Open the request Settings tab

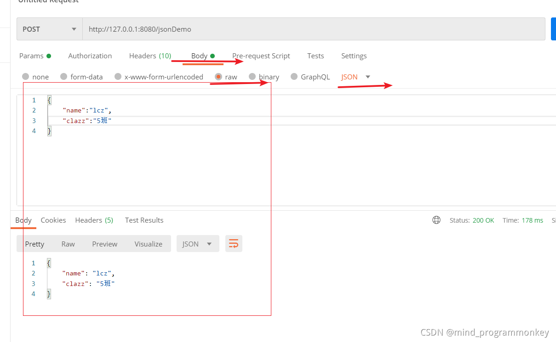354,56
